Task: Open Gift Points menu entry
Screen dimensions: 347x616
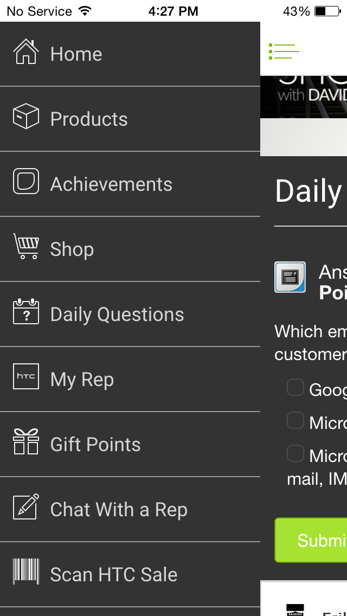Action: pos(95,445)
